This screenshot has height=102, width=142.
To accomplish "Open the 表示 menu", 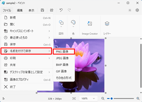I will tap(31, 10).
